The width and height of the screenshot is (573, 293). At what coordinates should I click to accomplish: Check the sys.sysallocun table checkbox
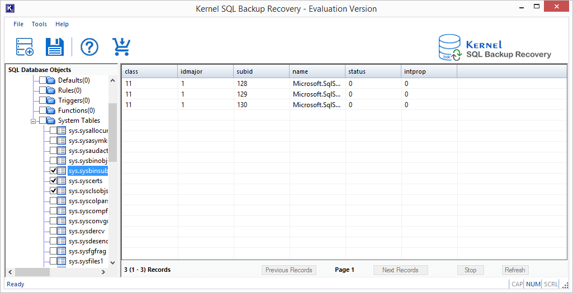pos(53,130)
